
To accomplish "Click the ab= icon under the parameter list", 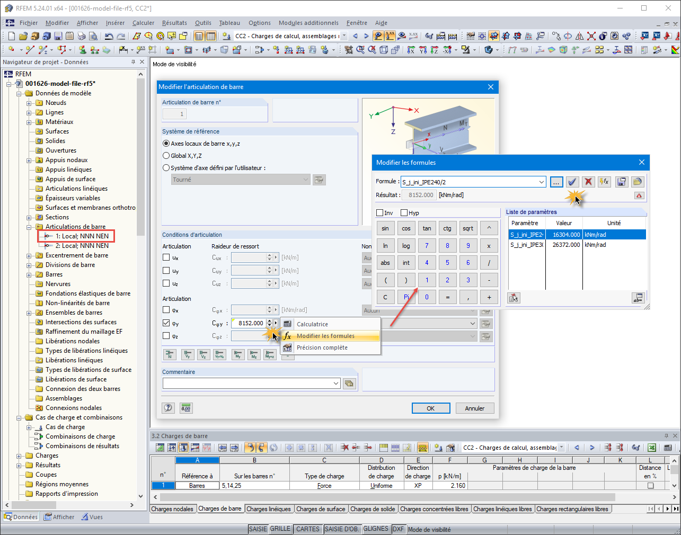I will (638, 298).
